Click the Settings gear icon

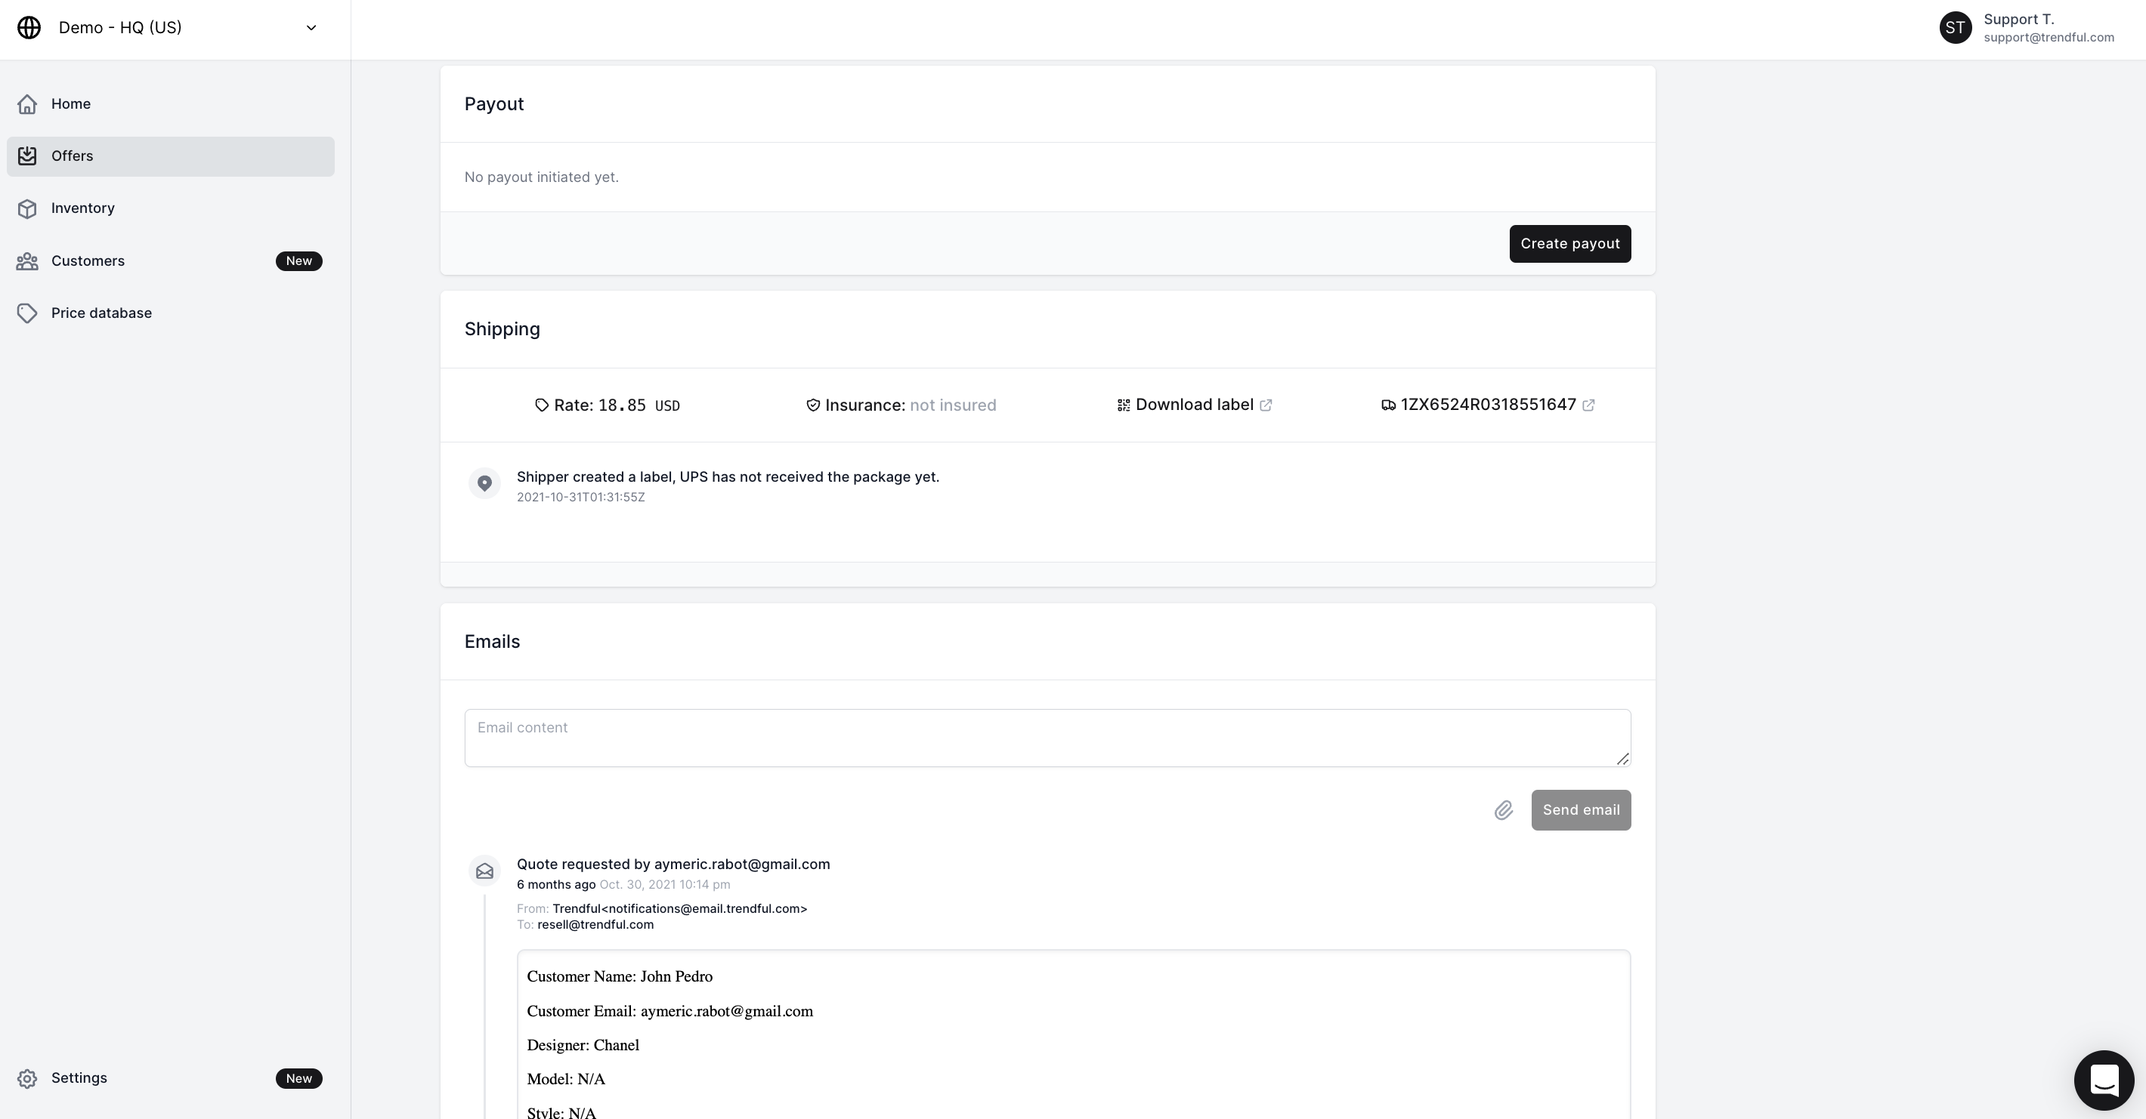(x=27, y=1079)
